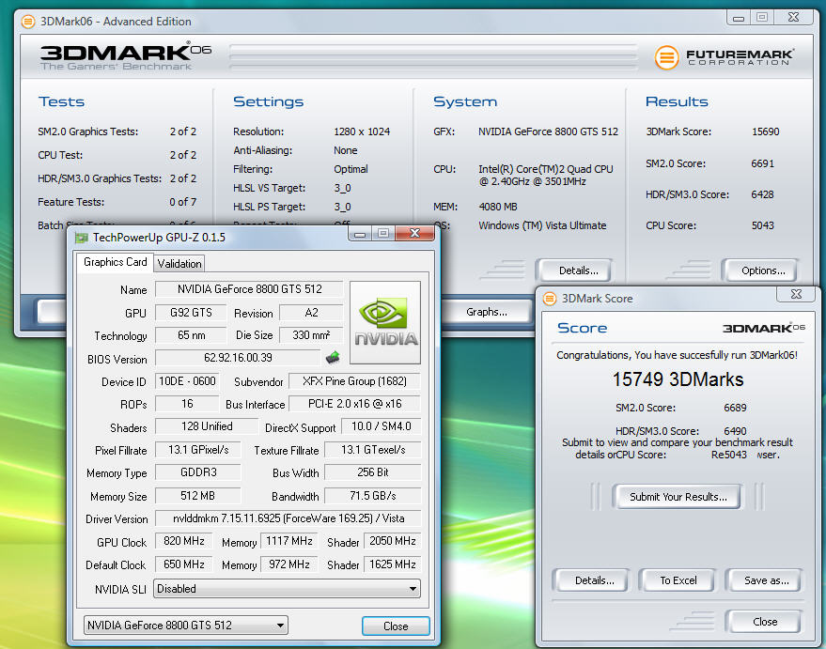Click the 3DMark Score value 15690
The height and width of the screenshot is (649, 826).
765,131
